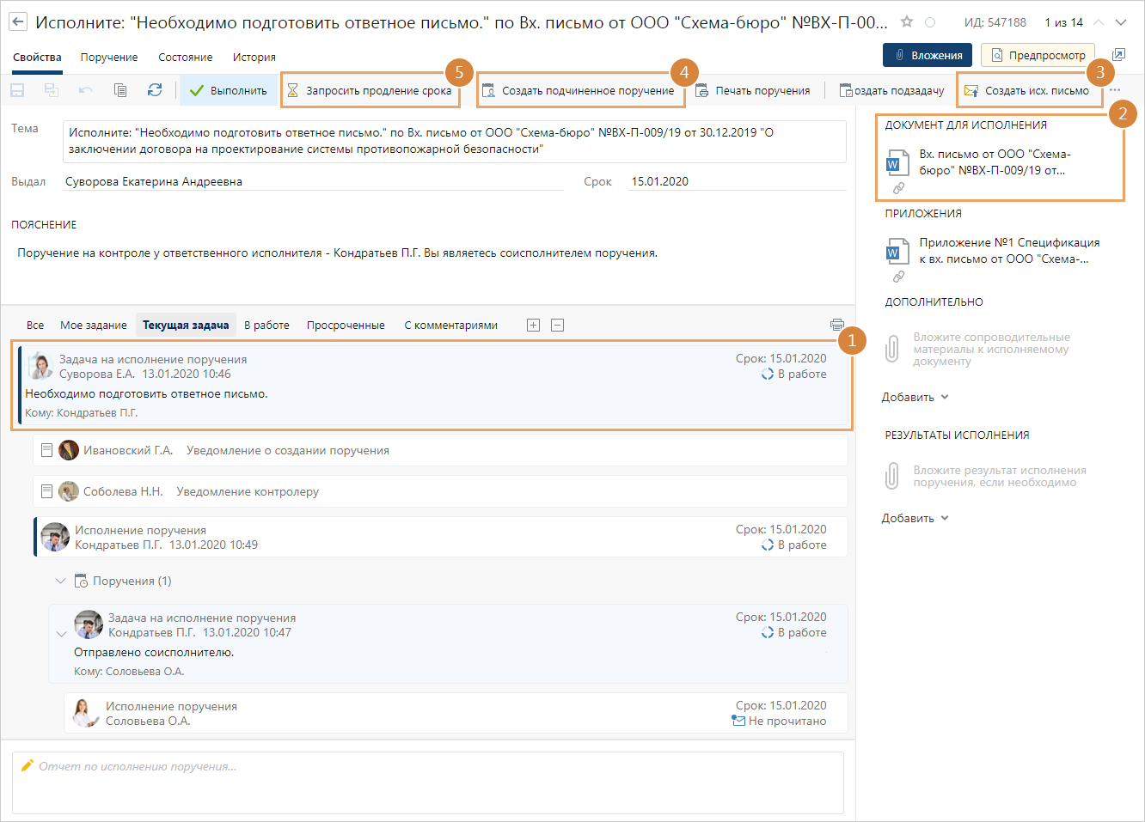This screenshot has width=1145, height=822.
Task: Open Добавить dropdown under Дополнительно
Action: [x=915, y=397]
